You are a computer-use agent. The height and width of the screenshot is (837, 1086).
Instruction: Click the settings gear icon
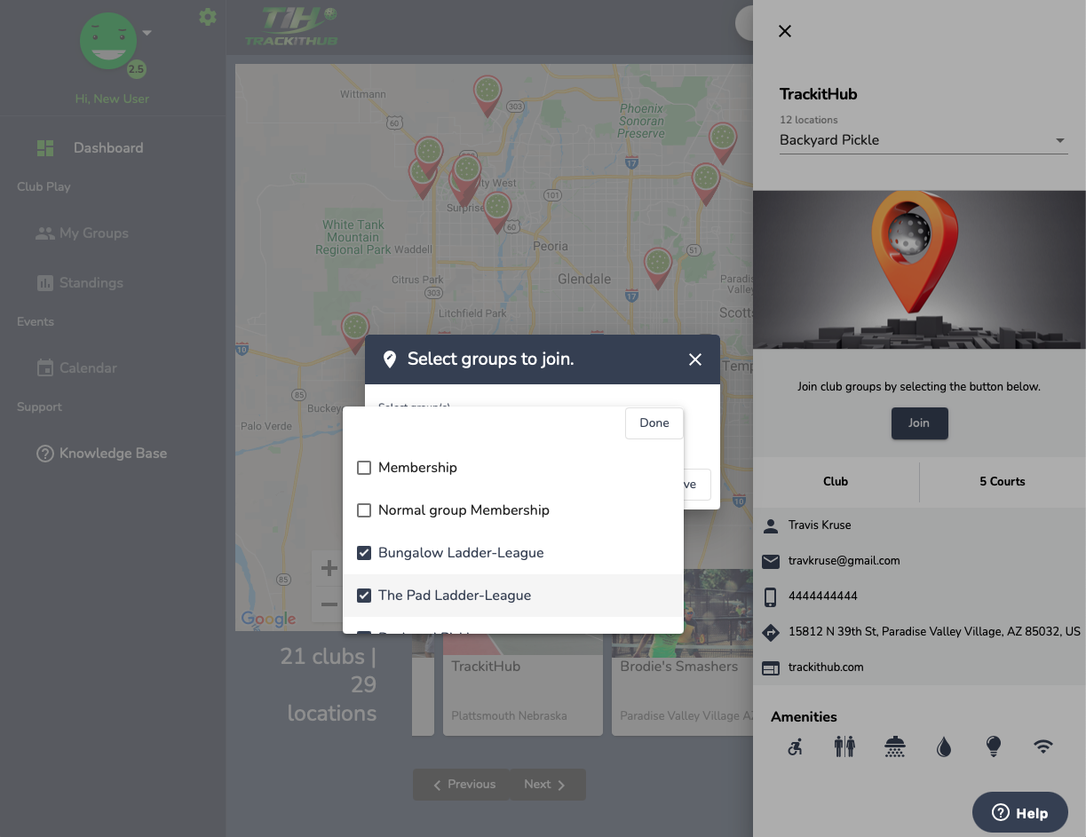[x=208, y=17]
